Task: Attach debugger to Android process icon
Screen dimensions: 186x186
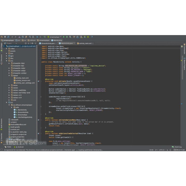Action: click(70, 37)
